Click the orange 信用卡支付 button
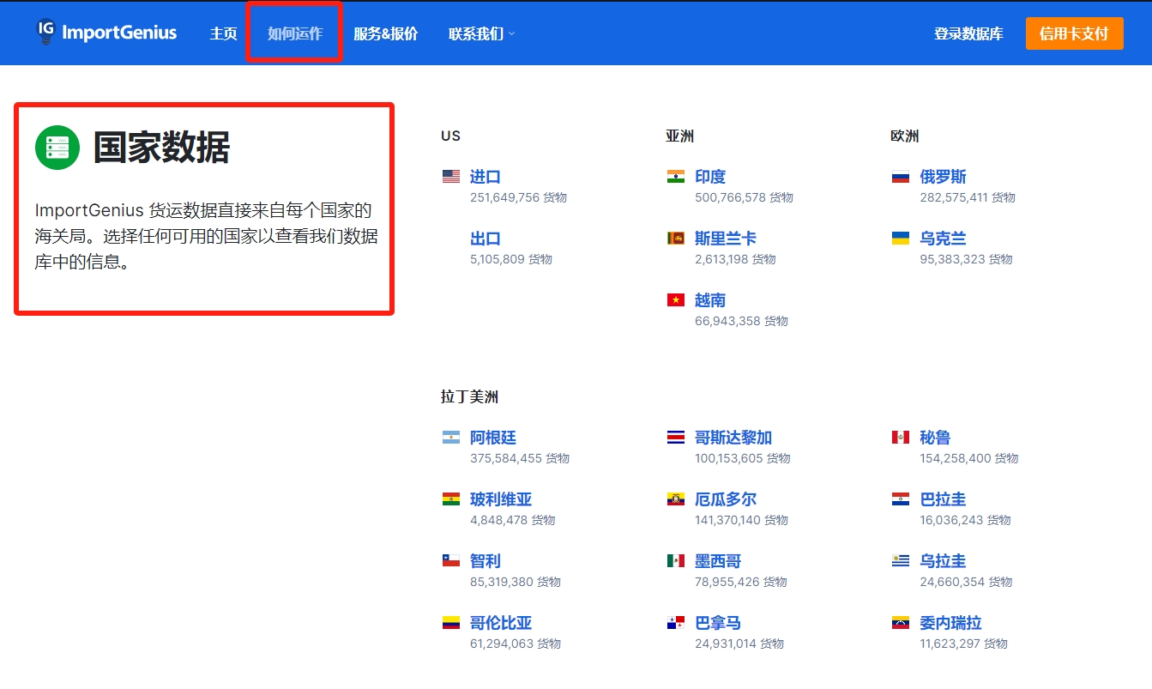1152x689 pixels. point(1074,33)
